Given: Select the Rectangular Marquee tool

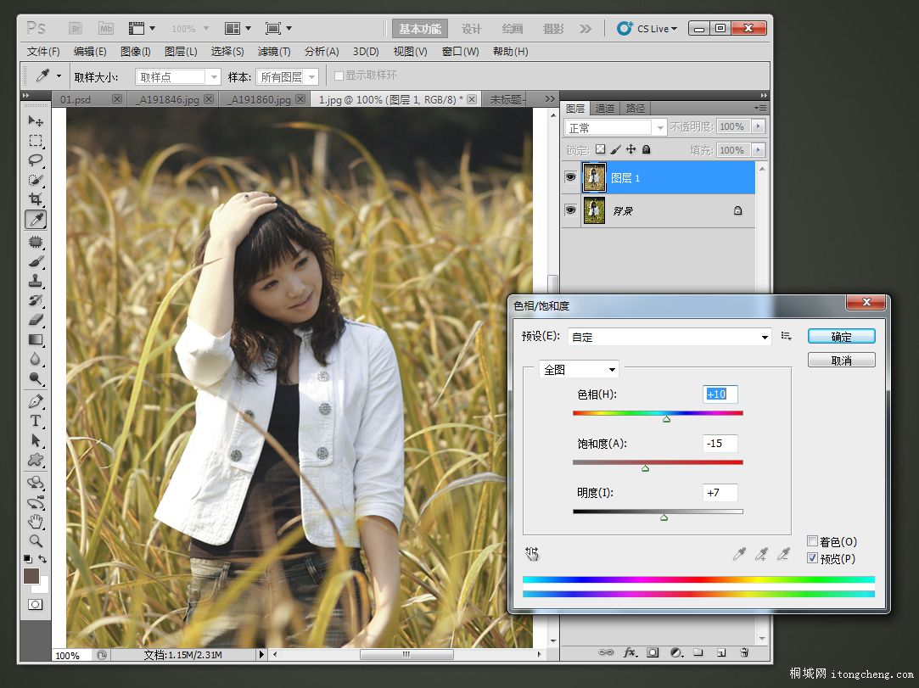Looking at the screenshot, I should point(36,141).
